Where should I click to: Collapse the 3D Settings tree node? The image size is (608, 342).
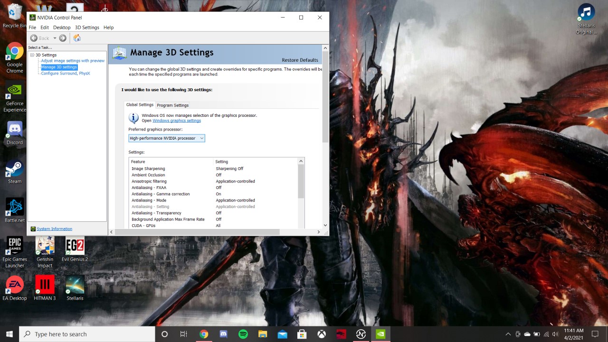32,55
